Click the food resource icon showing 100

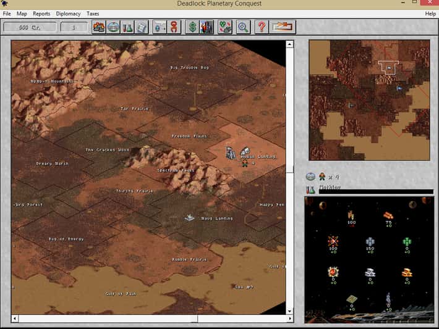pyautogui.click(x=351, y=215)
